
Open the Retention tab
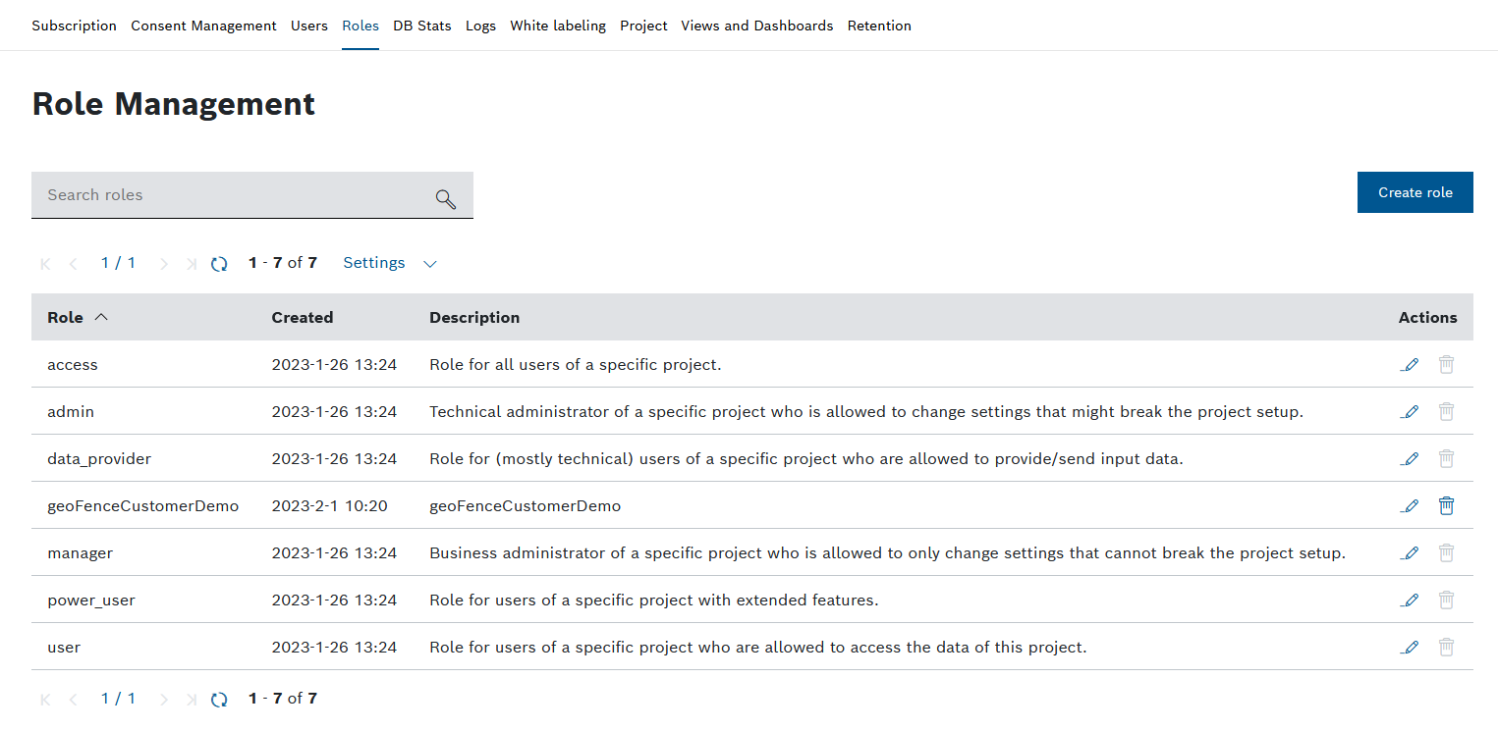click(879, 26)
